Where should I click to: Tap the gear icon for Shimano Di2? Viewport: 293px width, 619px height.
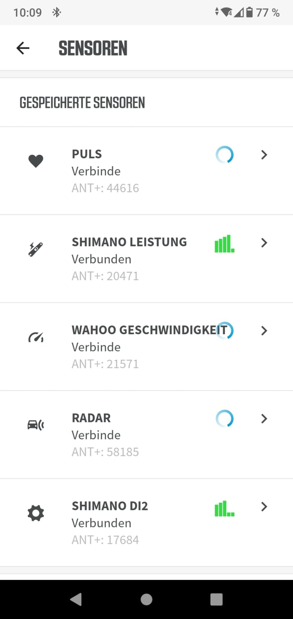click(x=36, y=513)
